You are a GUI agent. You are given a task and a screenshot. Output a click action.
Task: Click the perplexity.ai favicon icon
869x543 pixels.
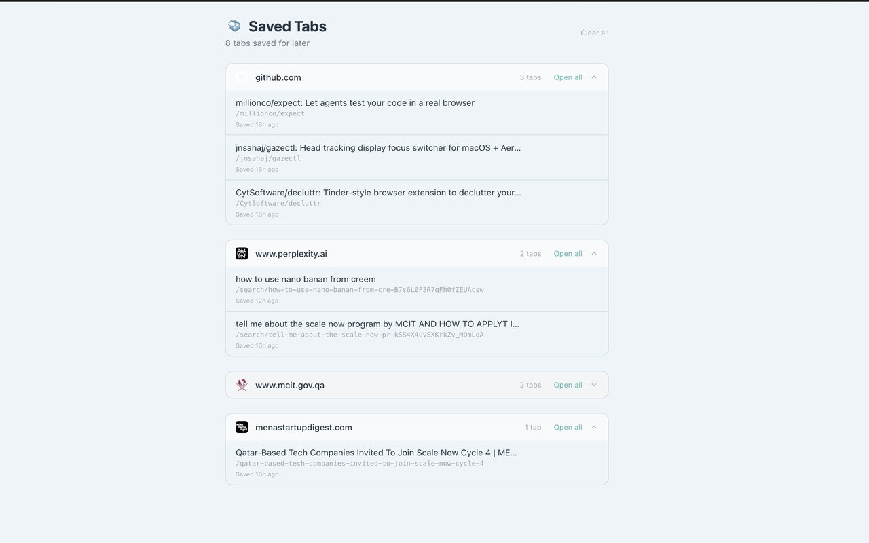tap(242, 254)
